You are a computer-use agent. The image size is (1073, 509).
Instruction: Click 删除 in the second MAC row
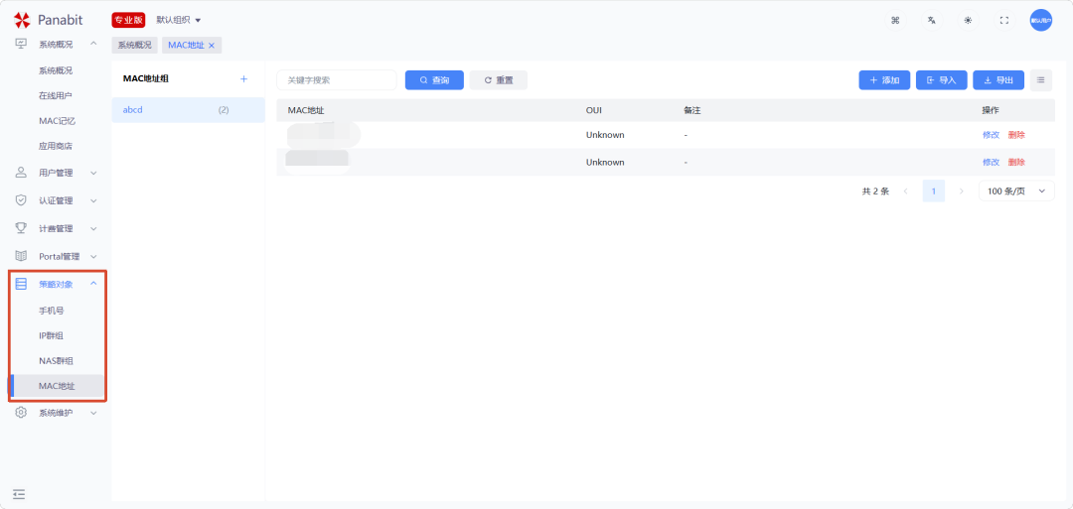click(x=1016, y=163)
